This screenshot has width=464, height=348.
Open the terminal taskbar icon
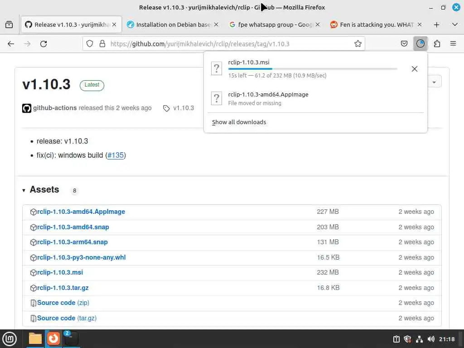(x=71, y=338)
